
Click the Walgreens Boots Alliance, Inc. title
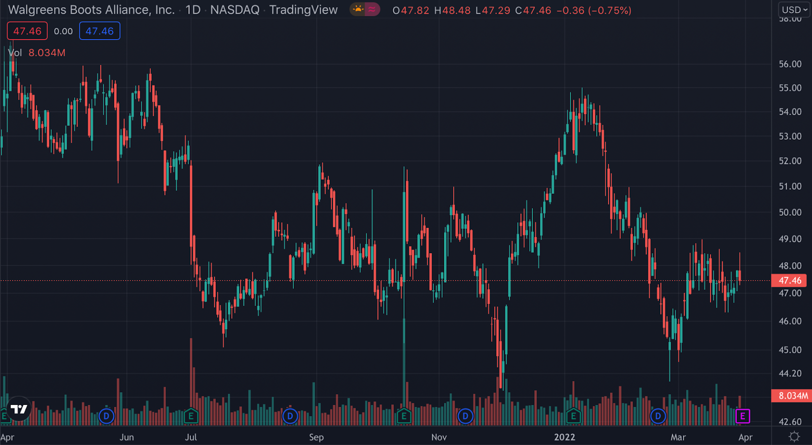coord(91,10)
